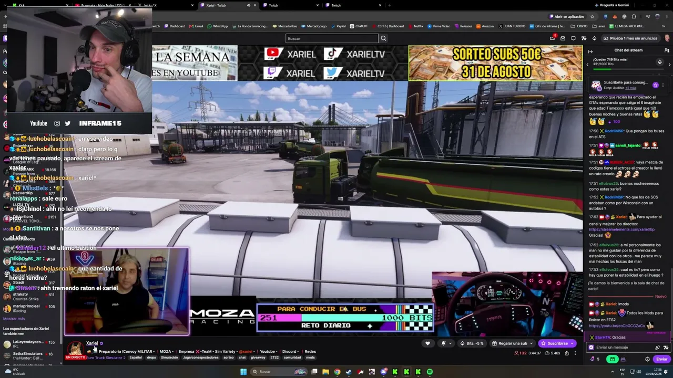The height and width of the screenshot is (378, 673).
Task: Open the Bits: -5 % offer button
Action: (472, 343)
